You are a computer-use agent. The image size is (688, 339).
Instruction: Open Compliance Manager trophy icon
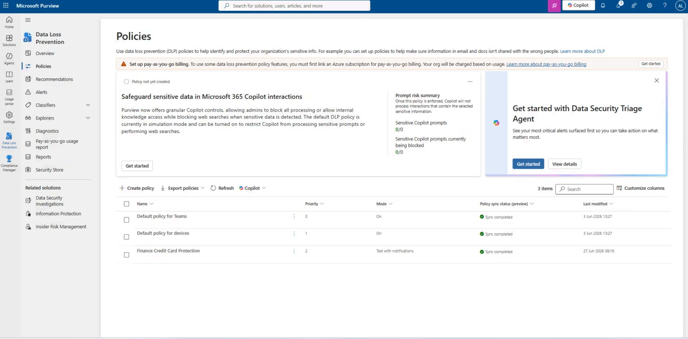point(9,163)
